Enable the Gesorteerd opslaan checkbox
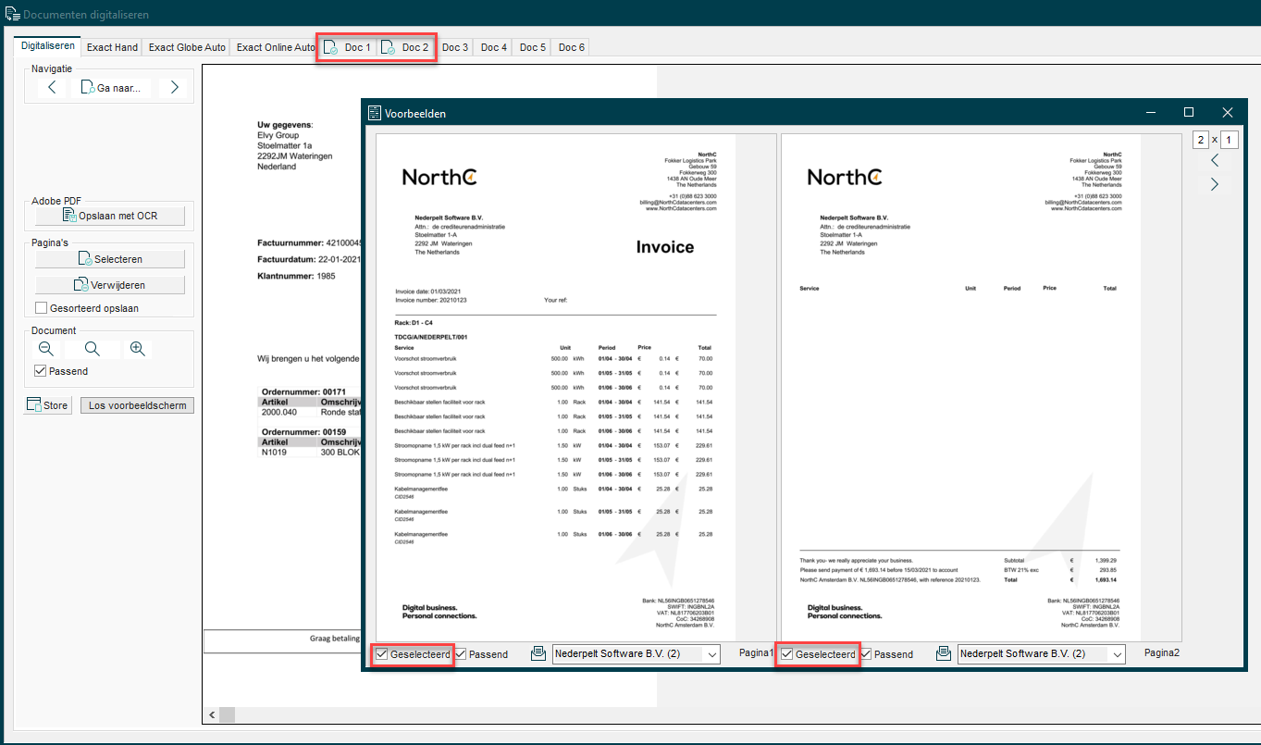 (x=41, y=308)
